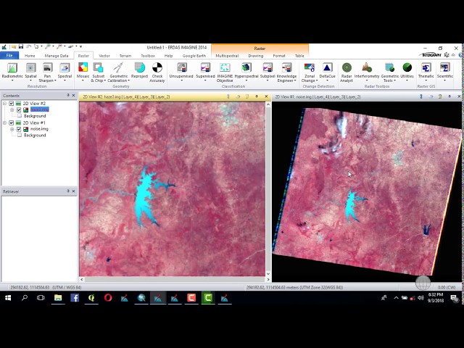Image resolution: width=464 pixels, height=348 pixels.
Task: Open File Explorer from taskbar
Action: 58,298
